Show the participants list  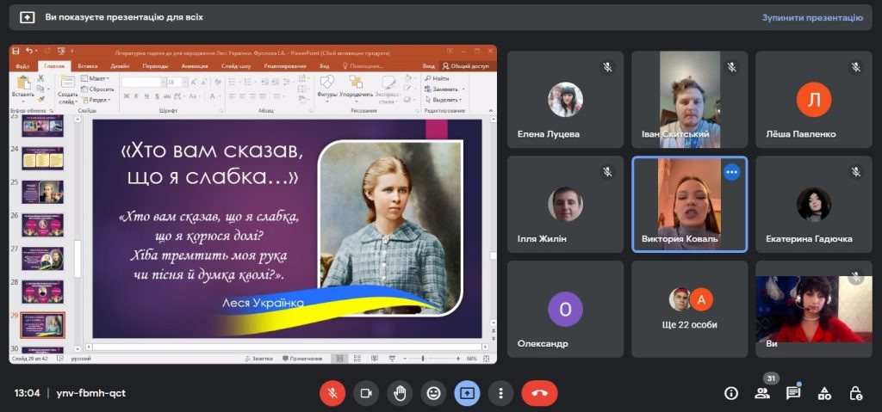tap(762, 393)
